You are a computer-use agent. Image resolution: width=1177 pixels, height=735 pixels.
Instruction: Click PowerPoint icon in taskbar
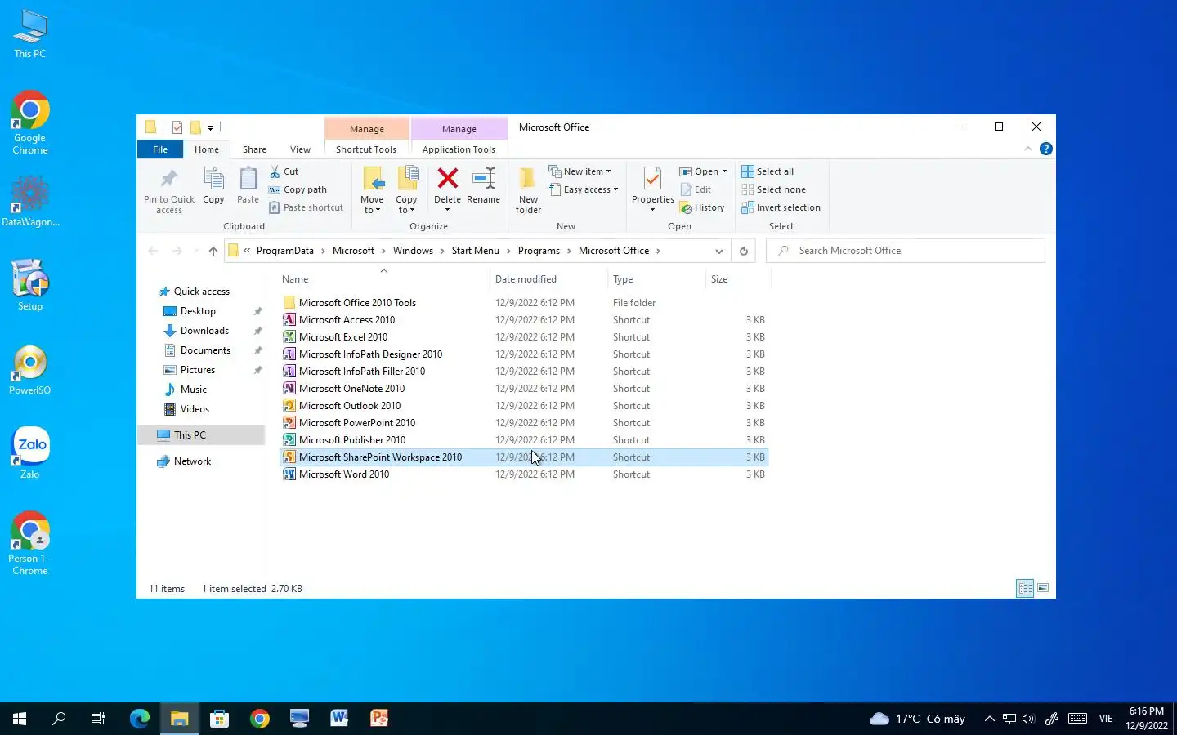(x=379, y=719)
